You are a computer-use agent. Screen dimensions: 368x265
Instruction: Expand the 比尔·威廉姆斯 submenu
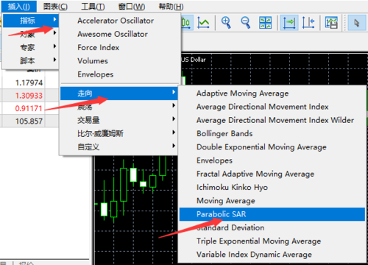118,133
